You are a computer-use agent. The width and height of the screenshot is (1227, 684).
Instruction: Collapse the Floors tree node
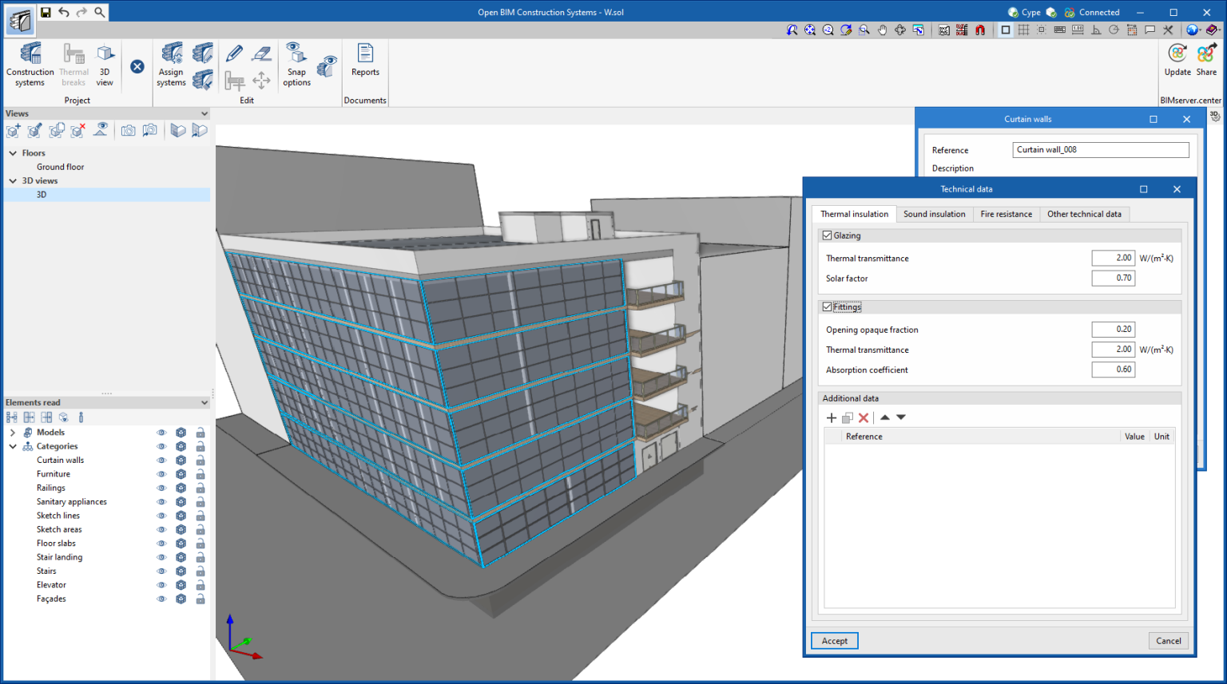(13, 152)
